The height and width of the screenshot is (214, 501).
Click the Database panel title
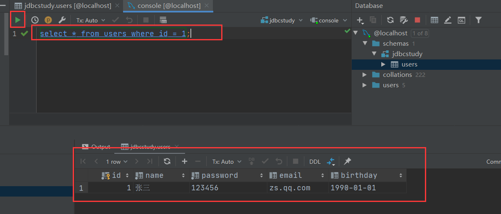pyautogui.click(x=369, y=6)
